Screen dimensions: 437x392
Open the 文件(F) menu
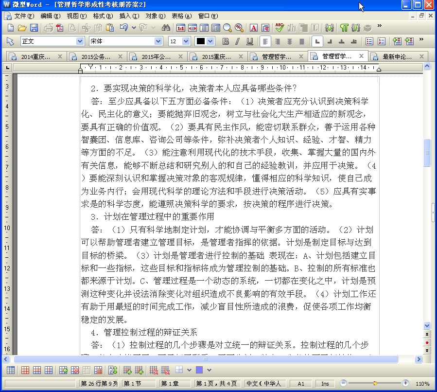(24, 16)
